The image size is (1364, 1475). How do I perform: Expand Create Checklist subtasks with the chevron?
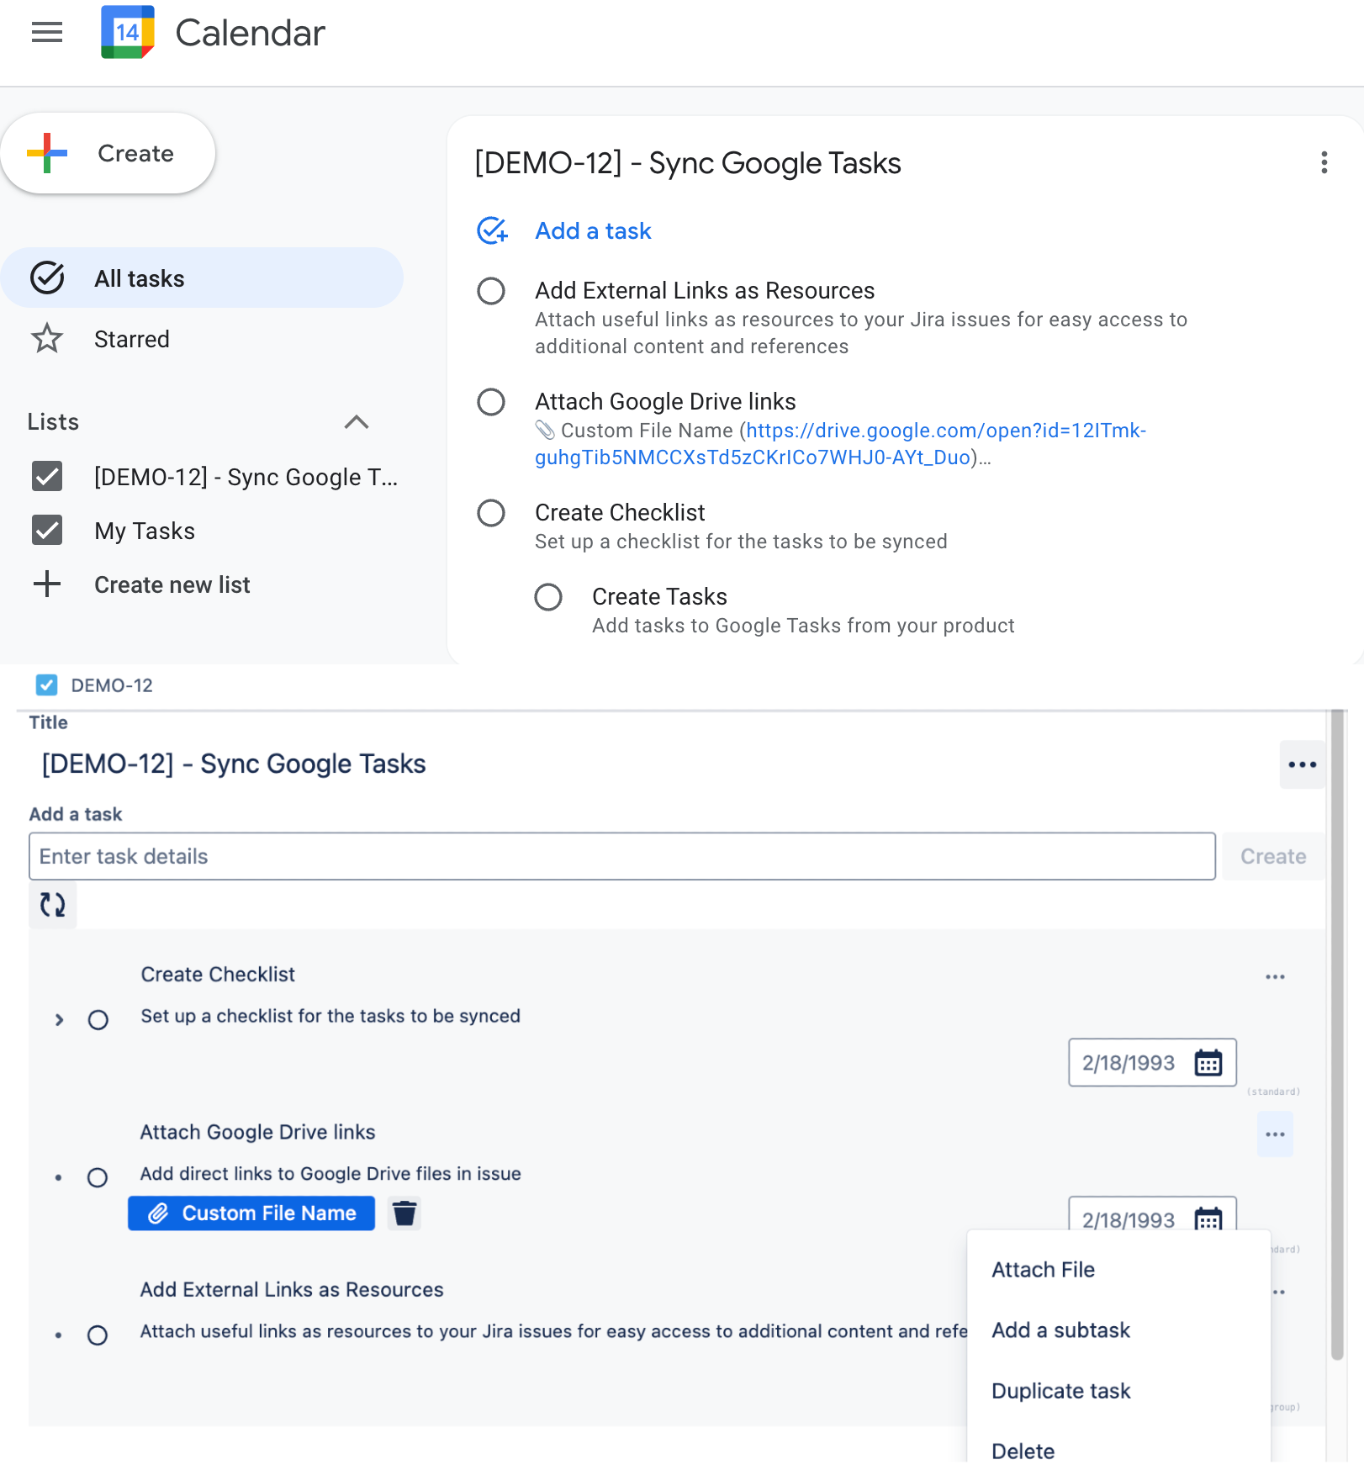coord(59,1019)
